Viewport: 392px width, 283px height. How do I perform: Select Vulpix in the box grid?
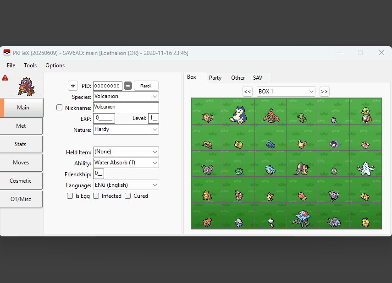[207, 216]
